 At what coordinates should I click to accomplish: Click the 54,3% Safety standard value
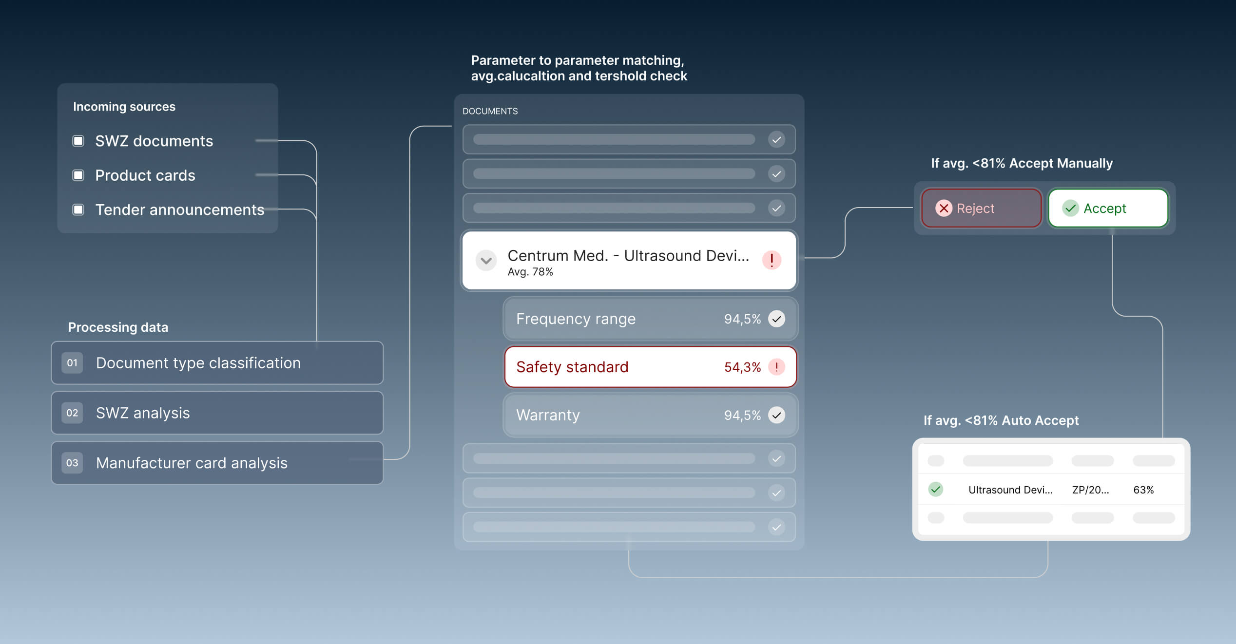[742, 367]
